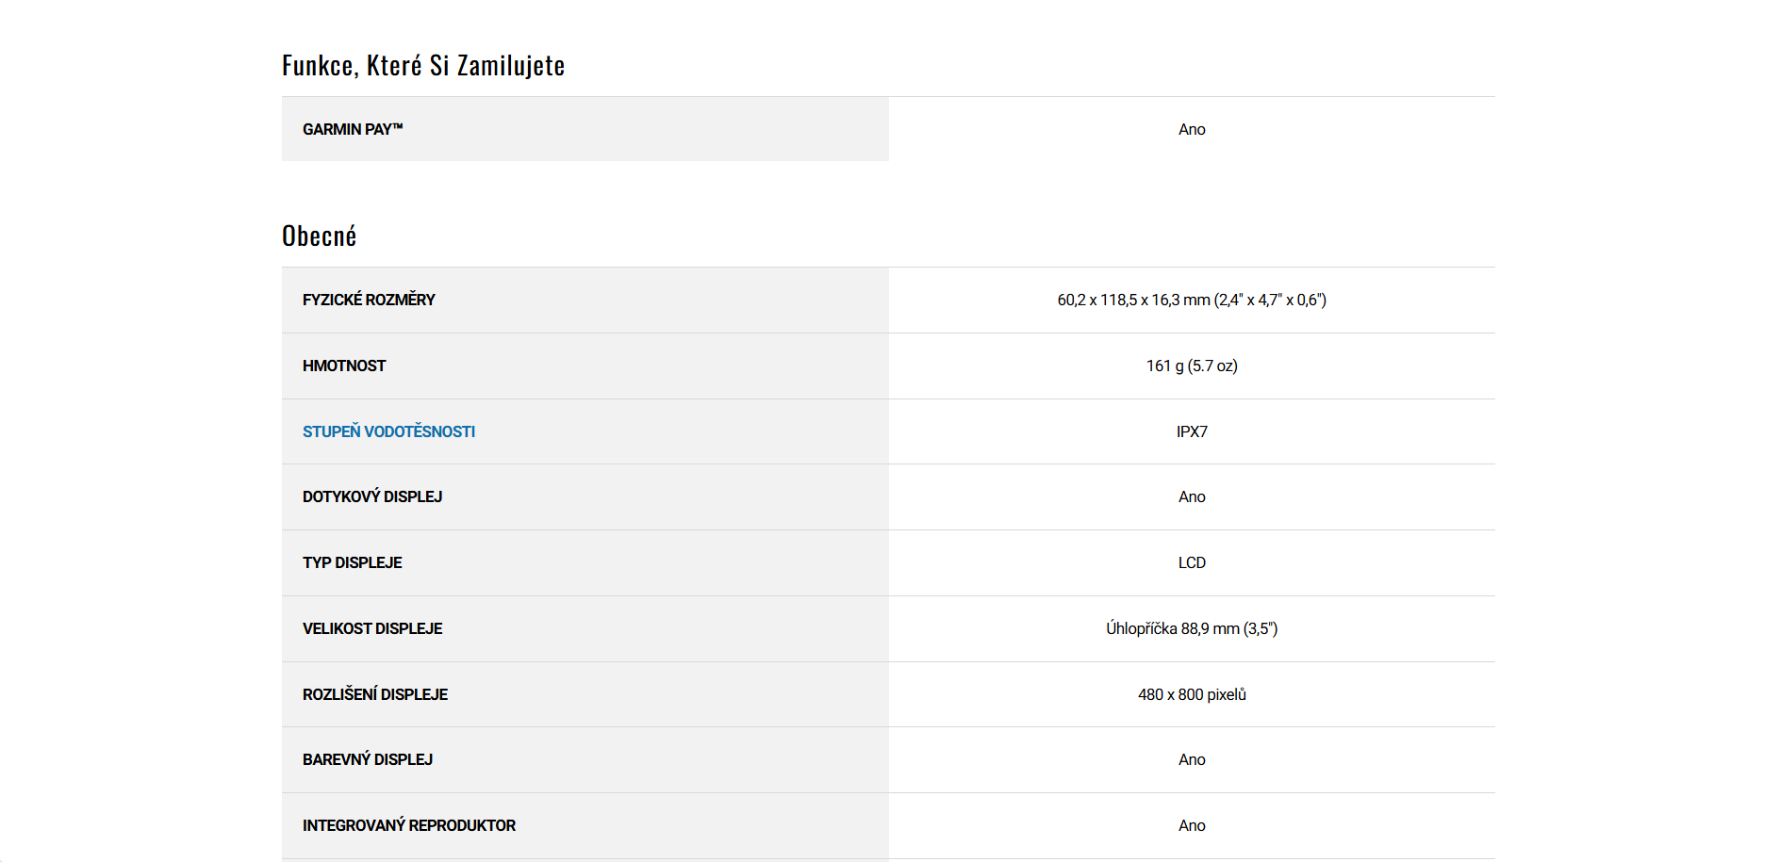This screenshot has width=1780, height=862.
Task: Click the IPX7 rating value
Action: click(1192, 431)
